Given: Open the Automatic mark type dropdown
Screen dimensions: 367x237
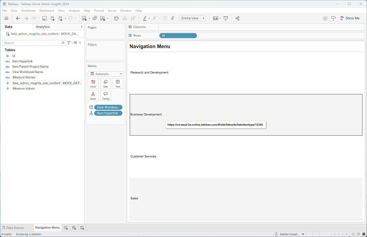Looking at the screenshot, I should [x=121, y=74].
